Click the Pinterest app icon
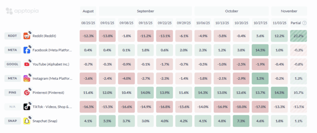Viewport: 317px width, 133px height. click(x=27, y=92)
